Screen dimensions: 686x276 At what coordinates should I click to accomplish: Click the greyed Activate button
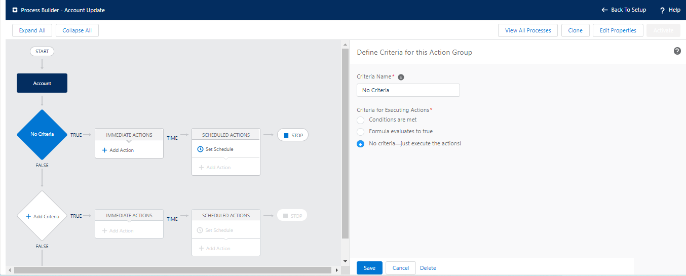(663, 30)
